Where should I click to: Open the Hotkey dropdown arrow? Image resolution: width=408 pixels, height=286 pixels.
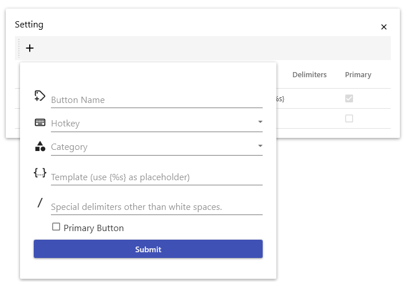pyautogui.click(x=260, y=122)
